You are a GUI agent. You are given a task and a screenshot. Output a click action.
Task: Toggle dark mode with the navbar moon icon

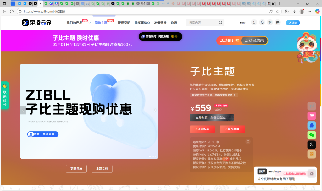coord(254,22)
